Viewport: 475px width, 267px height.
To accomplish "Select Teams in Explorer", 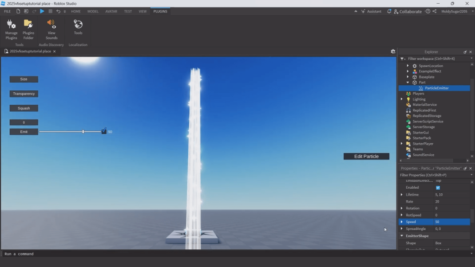I will 417,149.
